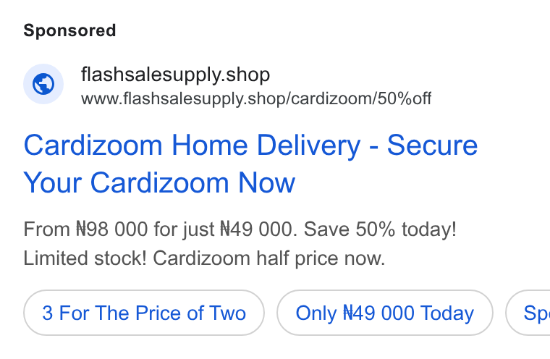
Task: Click the 'cardizoom/50%off' portion of the display URL
Action: [361, 98]
